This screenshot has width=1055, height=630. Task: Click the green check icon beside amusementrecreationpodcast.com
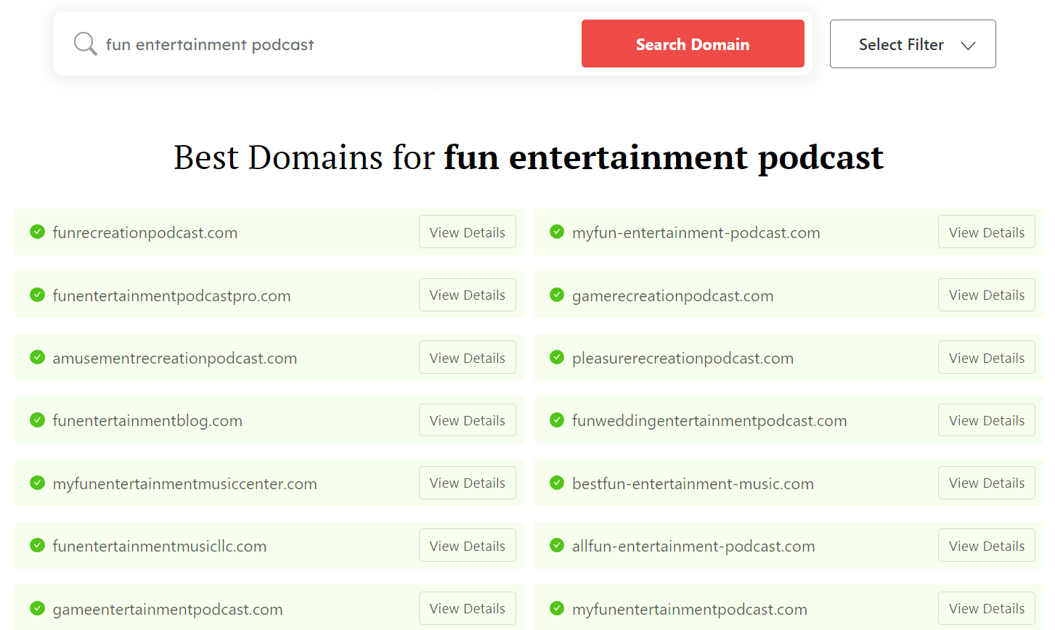click(x=37, y=357)
